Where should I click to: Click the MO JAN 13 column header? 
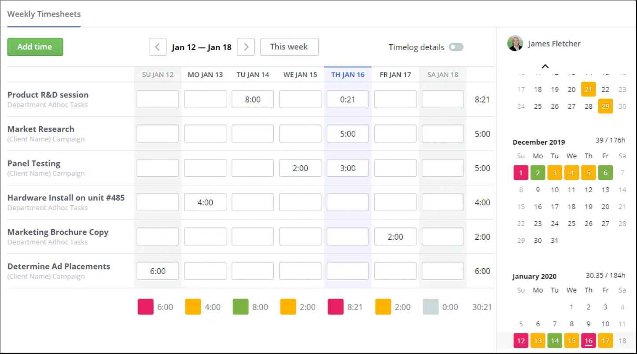205,75
